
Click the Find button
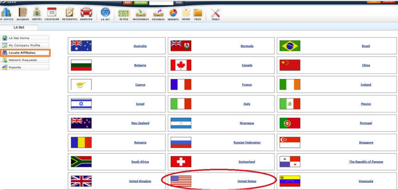click(179, 2)
